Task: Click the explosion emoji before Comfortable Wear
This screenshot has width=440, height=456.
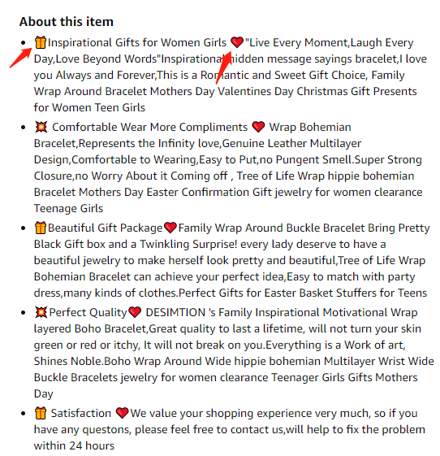Action: coord(41,127)
